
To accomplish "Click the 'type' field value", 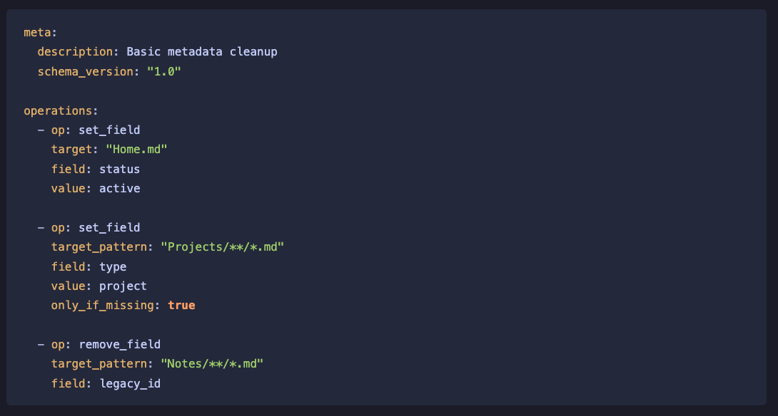I will click(113, 267).
